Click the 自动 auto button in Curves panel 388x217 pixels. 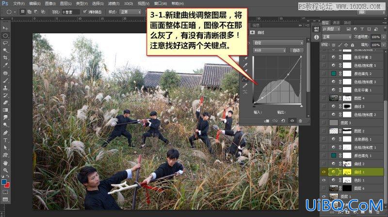296,50
